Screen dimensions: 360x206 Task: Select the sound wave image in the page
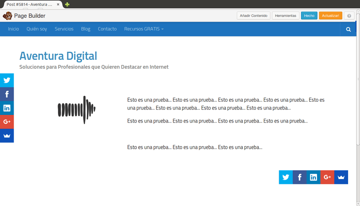(77, 110)
